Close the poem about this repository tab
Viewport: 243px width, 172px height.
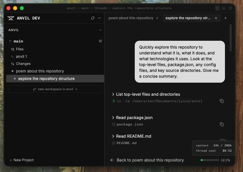click(x=157, y=18)
